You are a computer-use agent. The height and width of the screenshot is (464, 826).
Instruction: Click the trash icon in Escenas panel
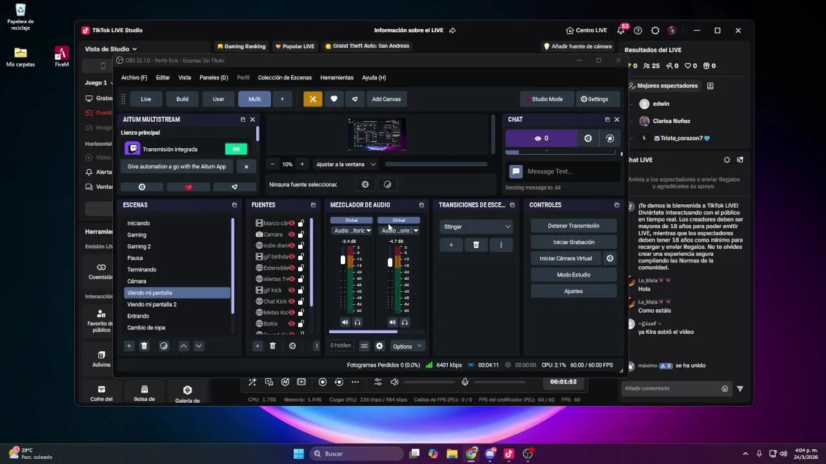tap(144, 346)
